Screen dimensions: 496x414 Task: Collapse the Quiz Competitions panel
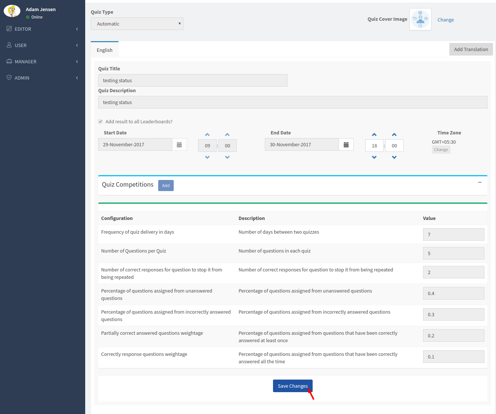pos(480,182)
